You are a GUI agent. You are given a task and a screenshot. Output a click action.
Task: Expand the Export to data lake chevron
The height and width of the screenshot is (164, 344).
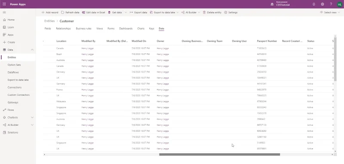178,12
